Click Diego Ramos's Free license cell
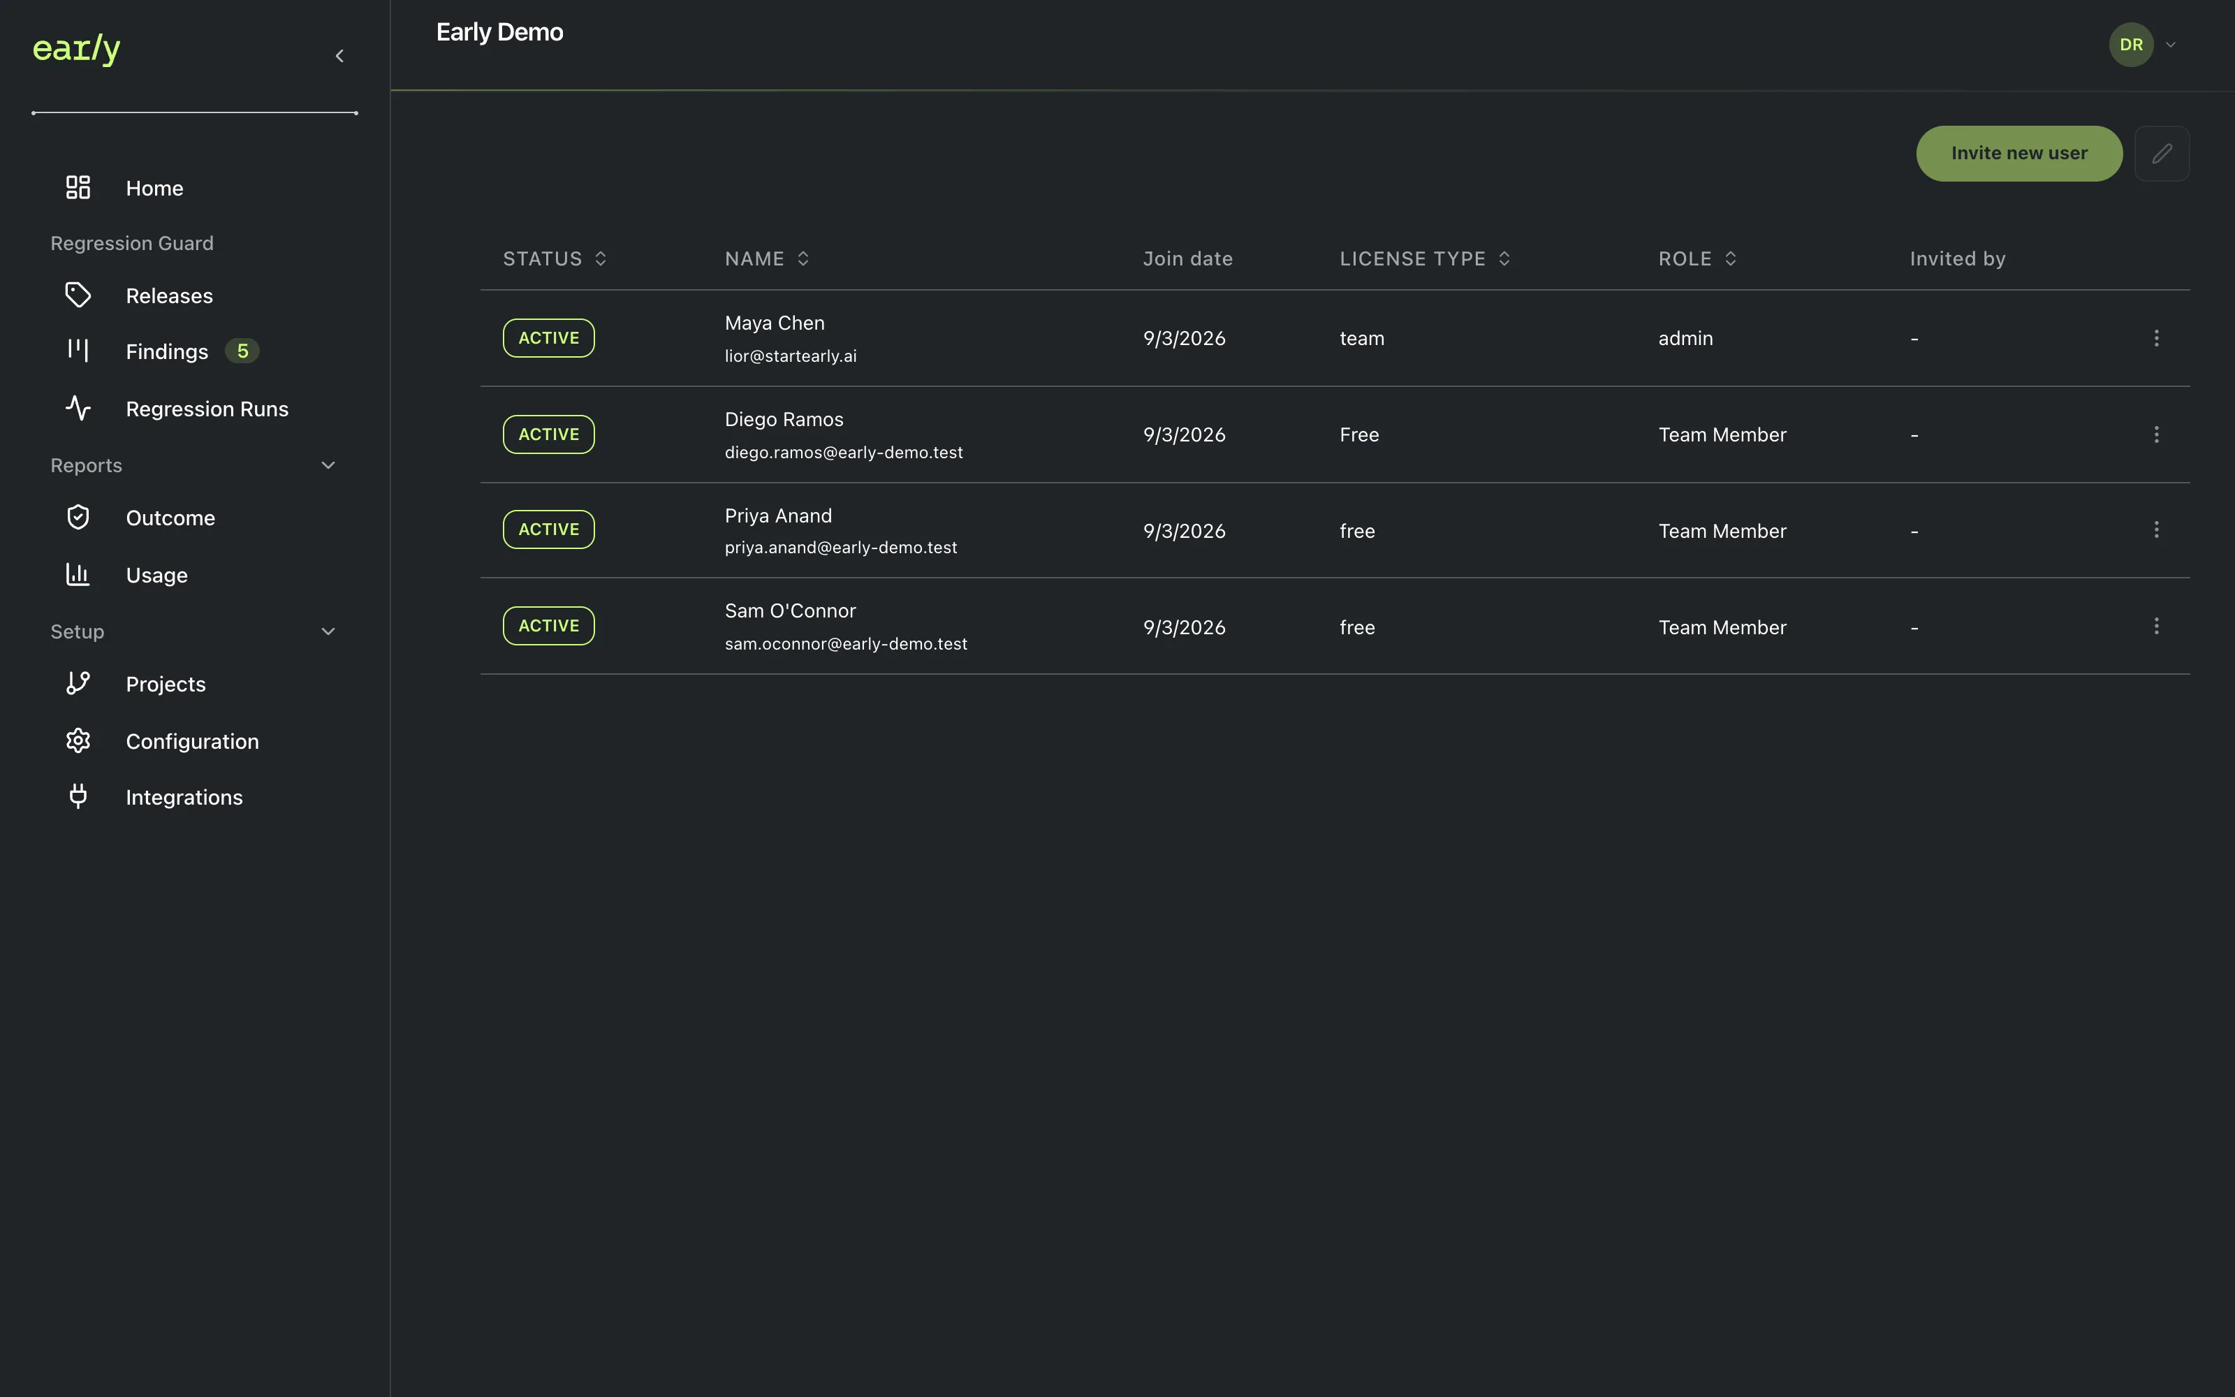 1359,435
